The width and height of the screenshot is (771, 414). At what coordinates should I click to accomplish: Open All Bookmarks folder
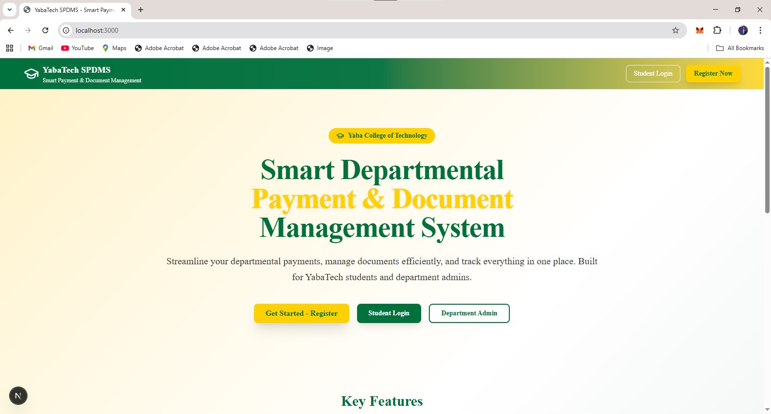coord(740,48)
